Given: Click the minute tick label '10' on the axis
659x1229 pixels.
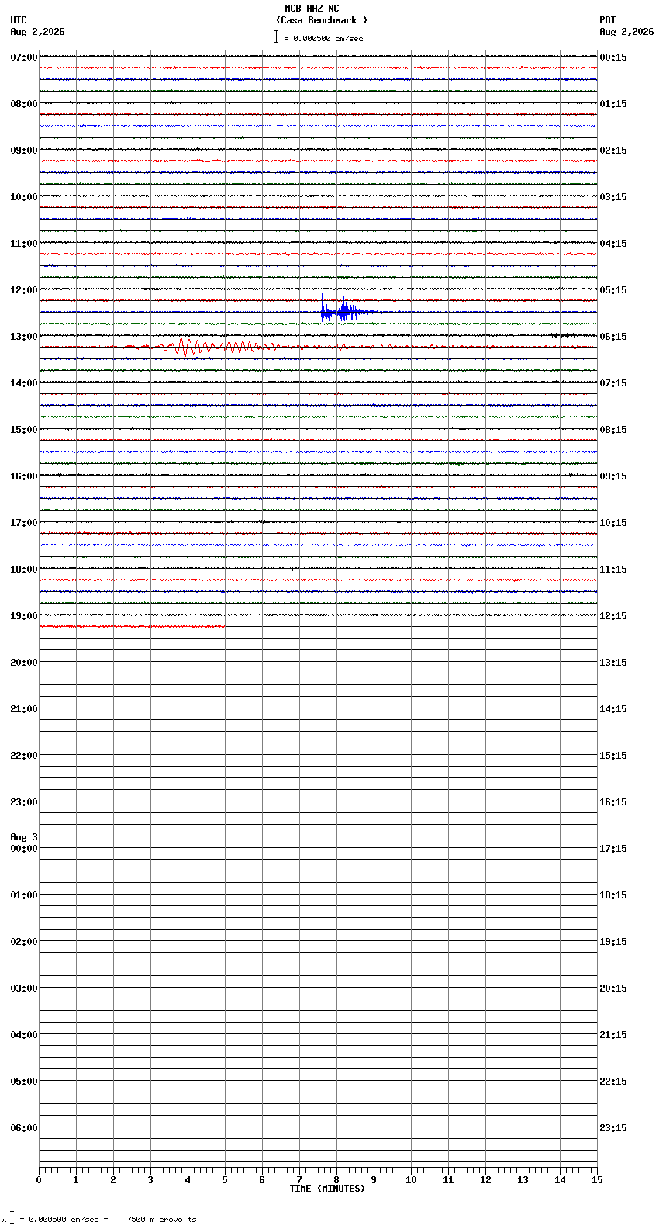Looking at the screenshot, I should 411,1180.
